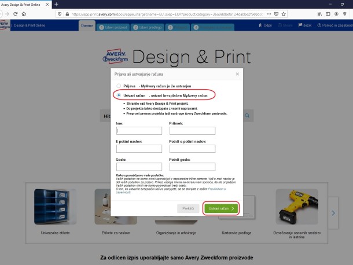Image resolution: width=353 pixels, height=265 pixels.
Task: Click the Ime input field
Action: tap(139, 131)
